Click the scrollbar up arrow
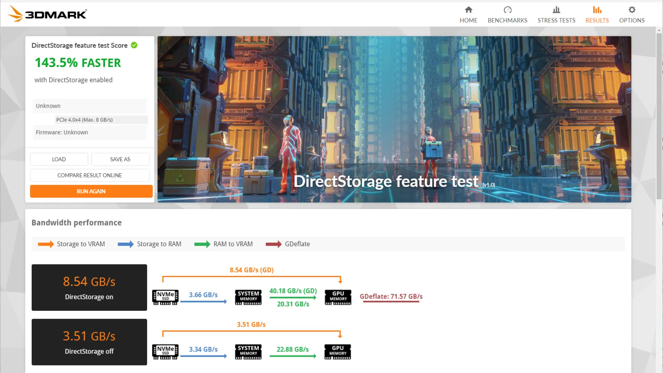This screenshot has width=663, height=373. 659,30
